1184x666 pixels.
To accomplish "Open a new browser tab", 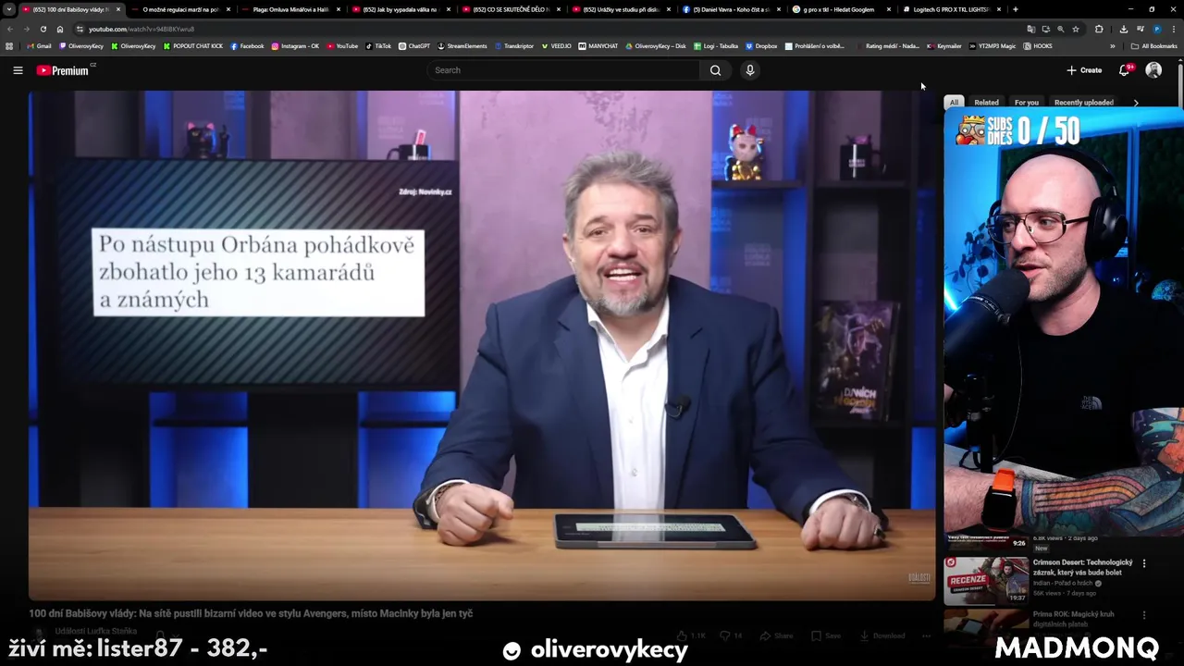I will click(1016, 9).
